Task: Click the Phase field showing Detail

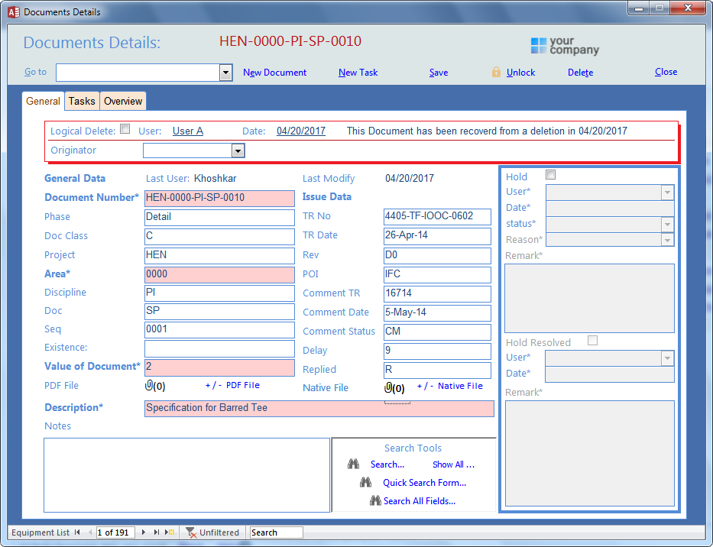Action: pyautogui.click(x=219, y=217)
